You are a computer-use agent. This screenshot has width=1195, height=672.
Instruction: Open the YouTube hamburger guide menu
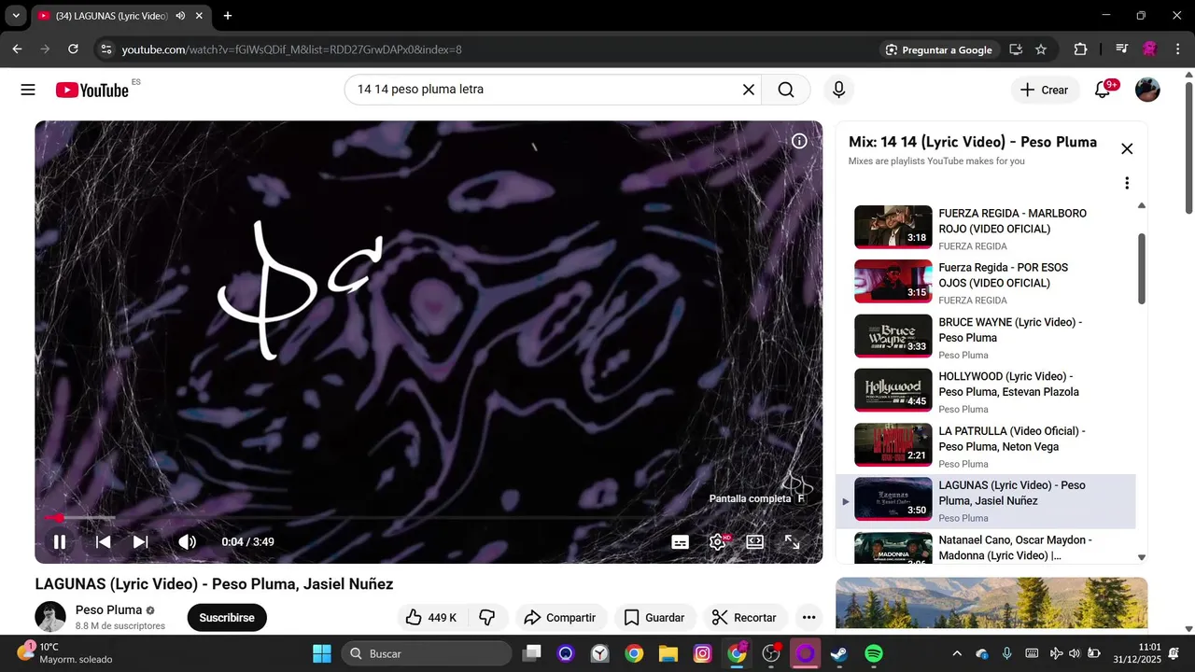(28, 90)
